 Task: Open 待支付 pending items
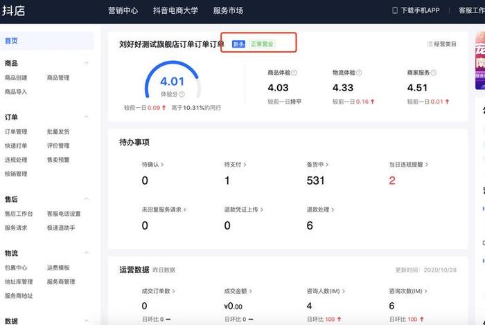[235, 165]
